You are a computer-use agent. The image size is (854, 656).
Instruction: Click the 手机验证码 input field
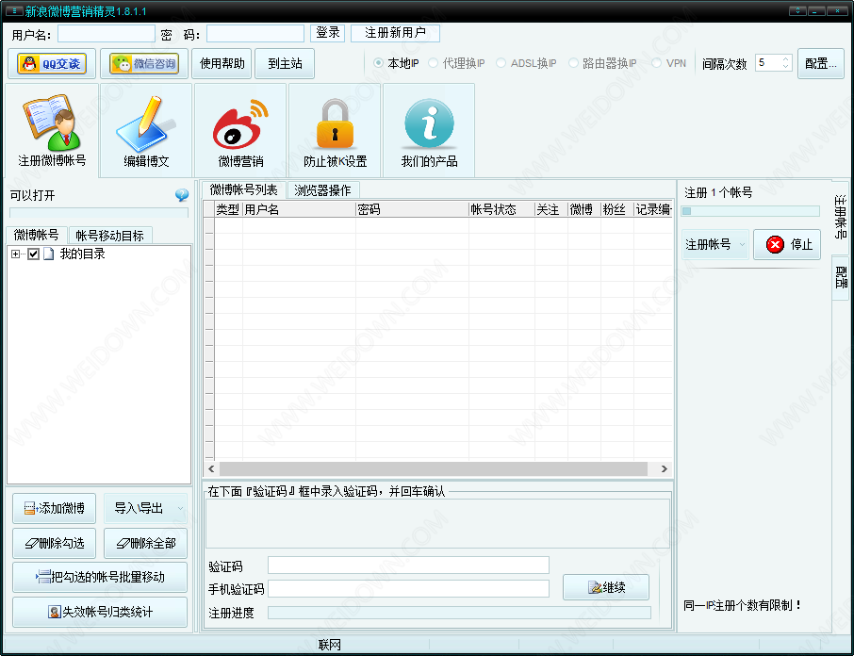pyautogui.click(x=408, y=588)
